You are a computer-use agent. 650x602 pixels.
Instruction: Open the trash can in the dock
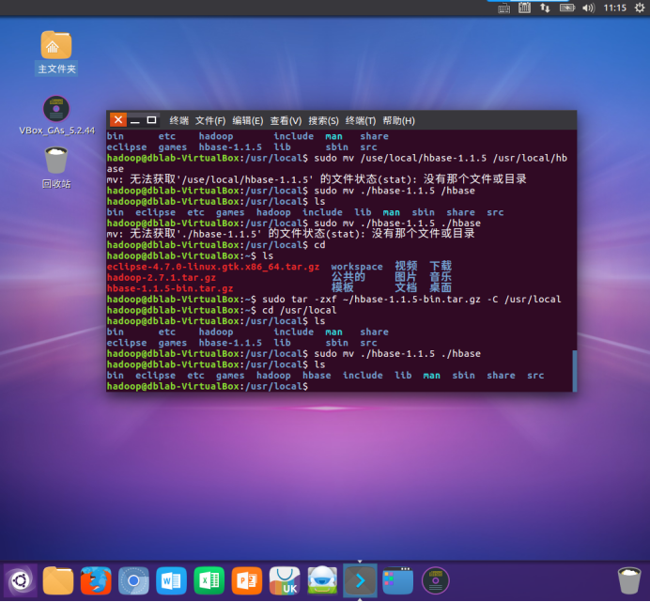[629, 580]
